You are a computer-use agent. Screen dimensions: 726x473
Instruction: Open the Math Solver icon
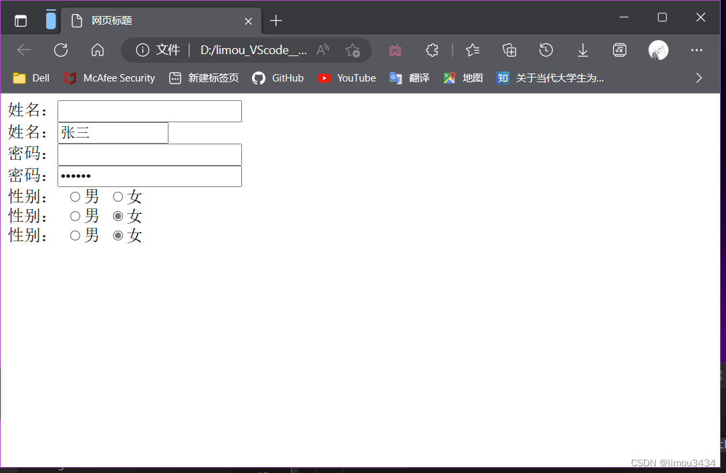[x=620, y=50]
